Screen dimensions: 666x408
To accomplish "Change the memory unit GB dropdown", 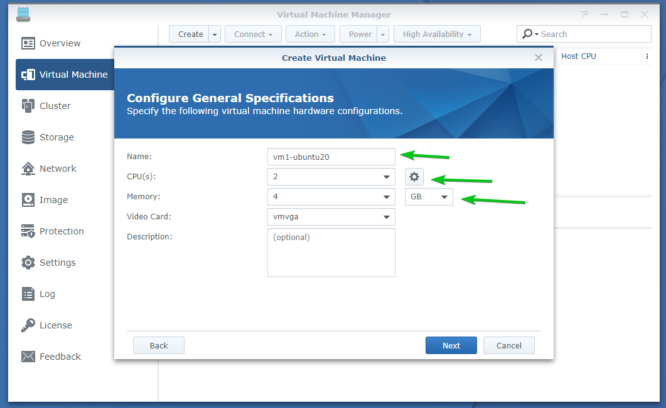I will coord(429,197).
